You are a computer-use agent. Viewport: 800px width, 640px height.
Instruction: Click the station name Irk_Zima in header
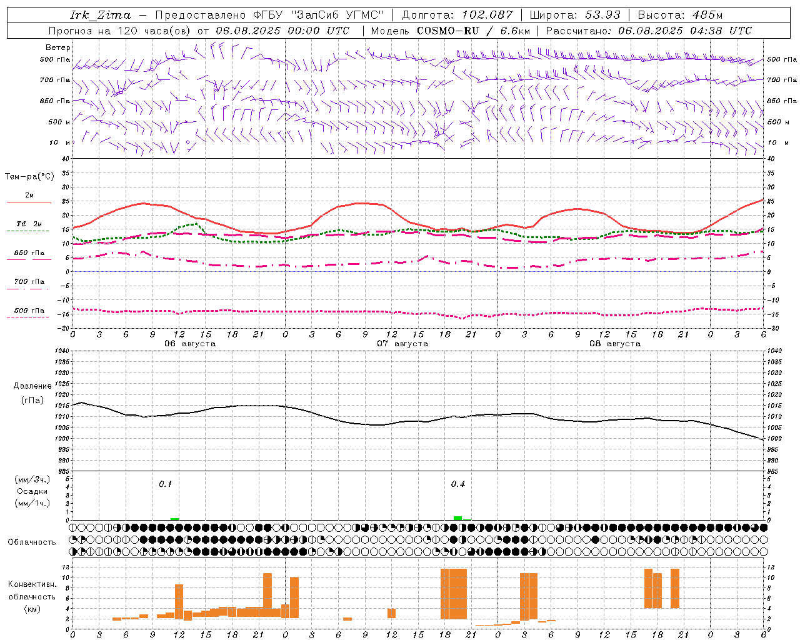(101, 15)
